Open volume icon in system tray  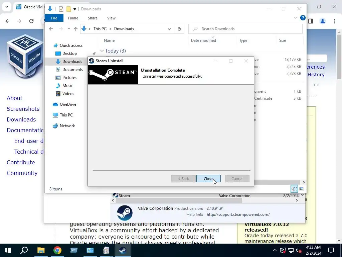pyautogui.click(x=299, y=250)
